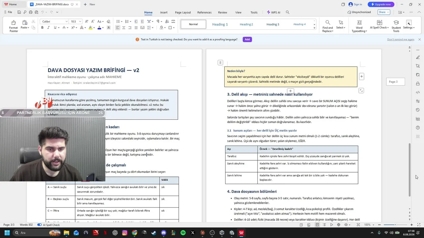Image resolution: width=424 pixels, height=238 pixels.
Task: Toggle Underline formatting
Action: [x=55, y=28]
